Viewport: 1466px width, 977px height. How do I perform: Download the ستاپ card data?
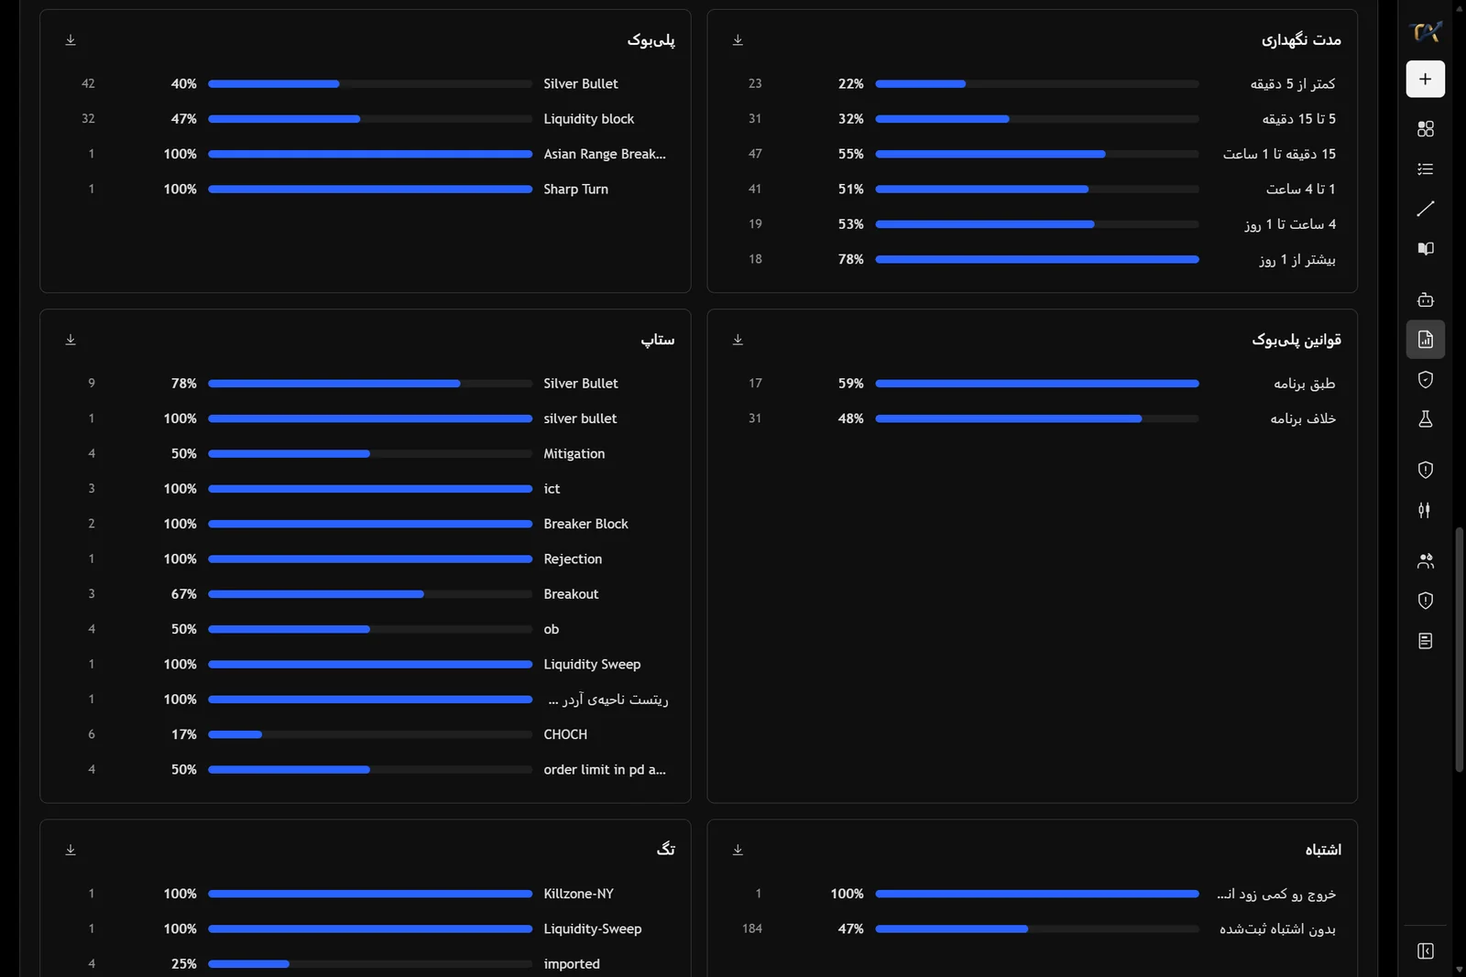(71, 340)
